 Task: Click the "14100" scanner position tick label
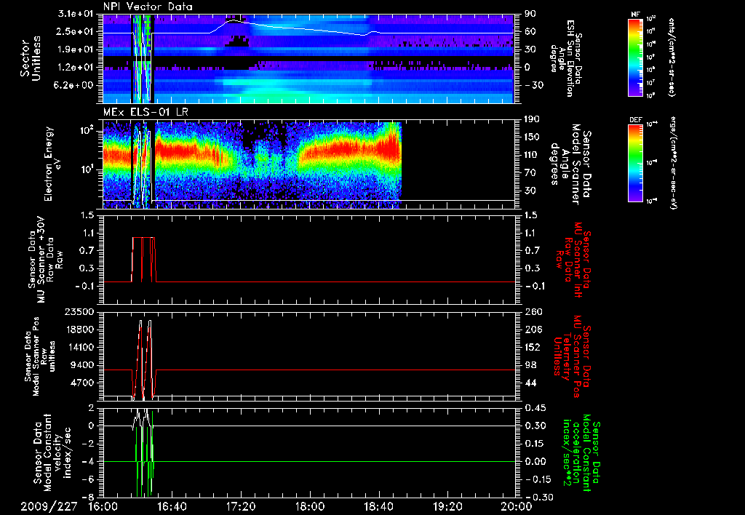tap(79, 347)
